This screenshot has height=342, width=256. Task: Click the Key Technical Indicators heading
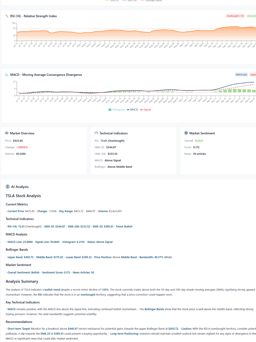coord(23,302)
